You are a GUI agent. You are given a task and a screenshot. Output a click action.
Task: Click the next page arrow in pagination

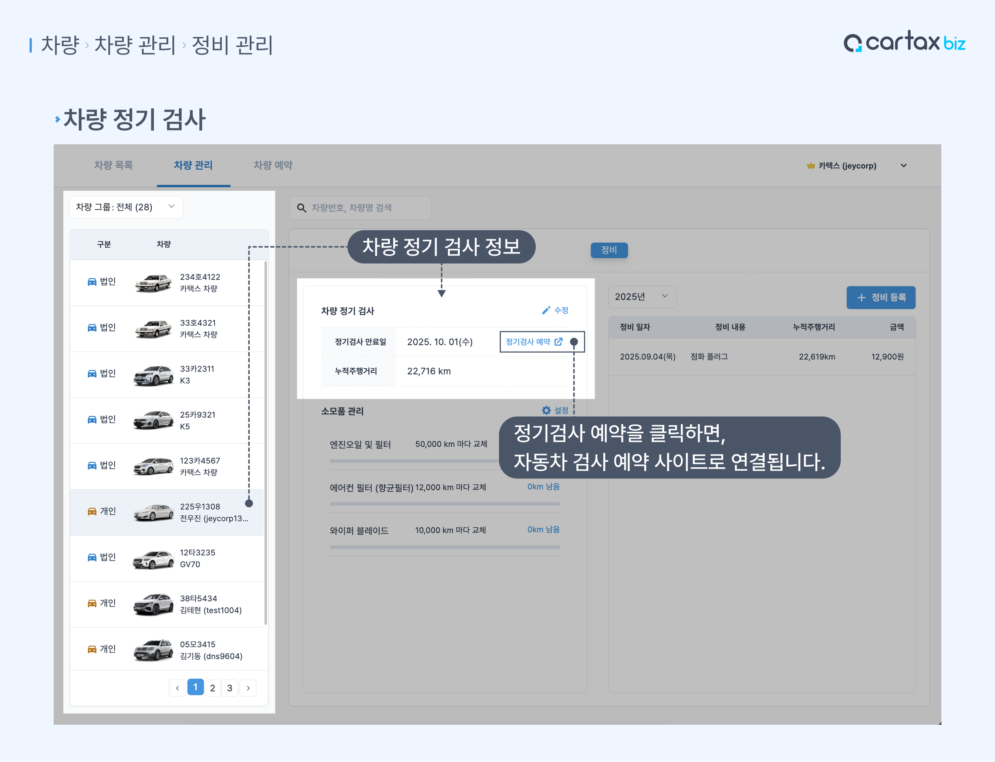(248, 688)
